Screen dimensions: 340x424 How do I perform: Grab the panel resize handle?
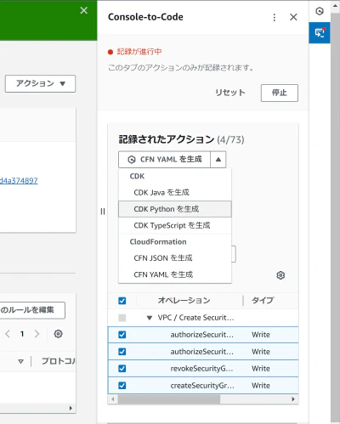[x=103, y=212]
